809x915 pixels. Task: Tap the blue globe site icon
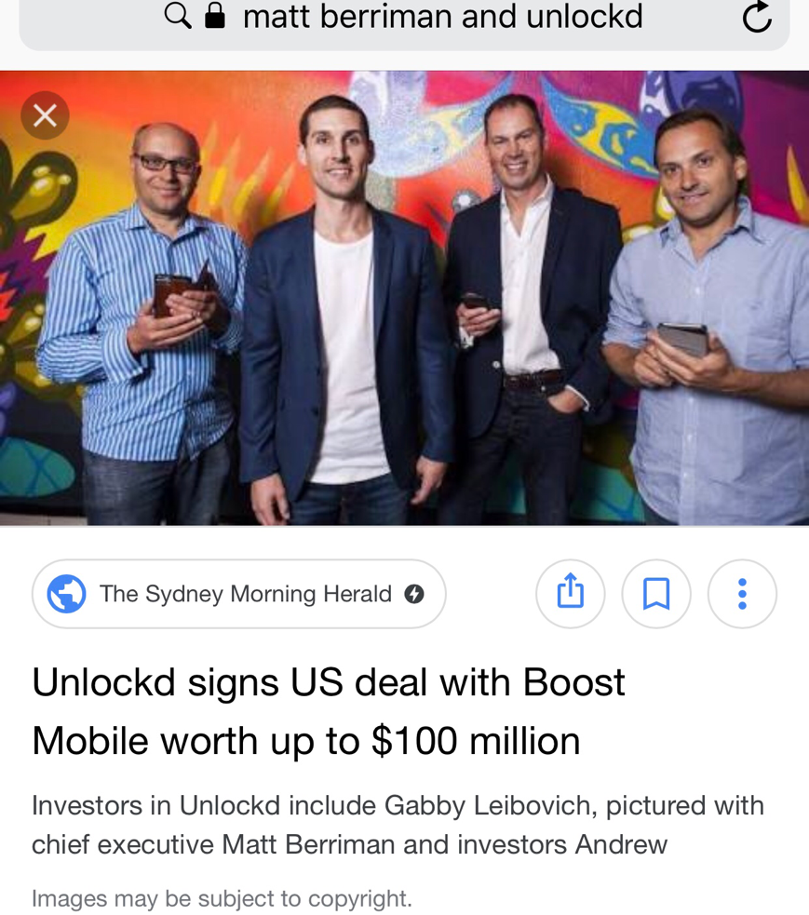(x=66, y=594)
